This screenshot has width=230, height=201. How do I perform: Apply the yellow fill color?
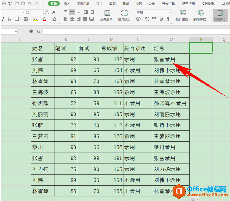click(x=35, y=19)
